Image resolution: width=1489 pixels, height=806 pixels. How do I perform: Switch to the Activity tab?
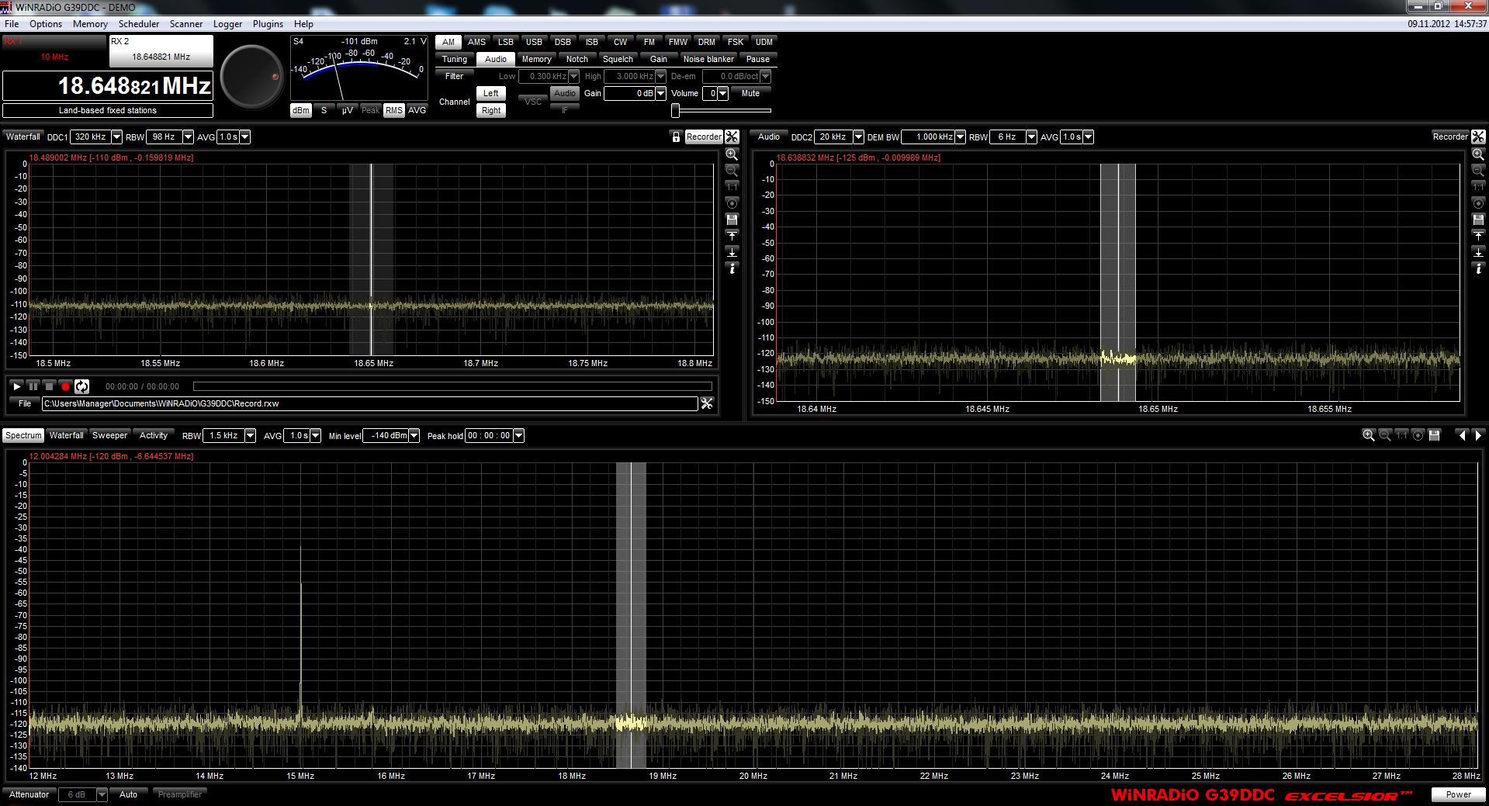tap(154, 435)
